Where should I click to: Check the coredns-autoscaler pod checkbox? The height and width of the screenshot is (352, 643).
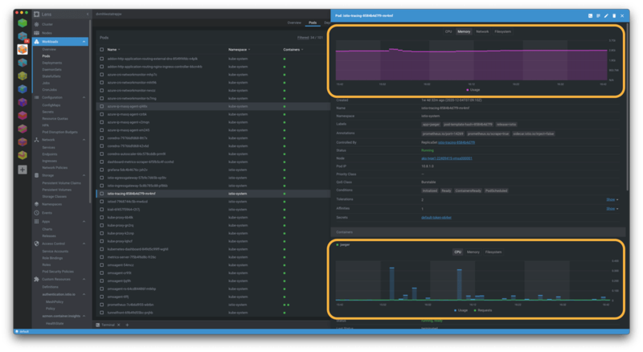pyautogui.click(x=102, y=153)
